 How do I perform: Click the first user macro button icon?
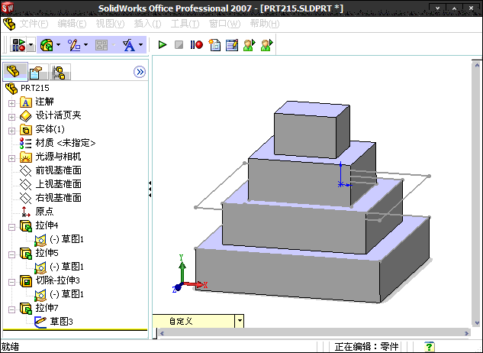click(250, 45)
